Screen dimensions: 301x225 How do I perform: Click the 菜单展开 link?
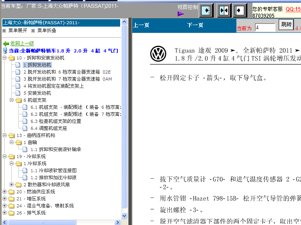pos(18,31)
